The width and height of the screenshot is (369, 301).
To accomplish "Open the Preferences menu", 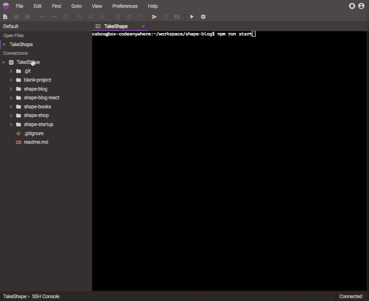I will pyautogui.click(x=125, y=6).
